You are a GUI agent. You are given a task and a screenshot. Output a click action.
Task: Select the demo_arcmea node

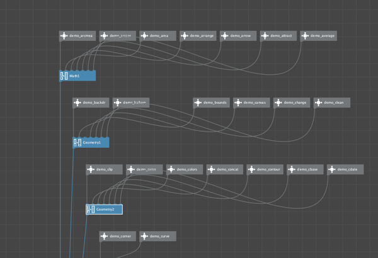tap(77, 36)
